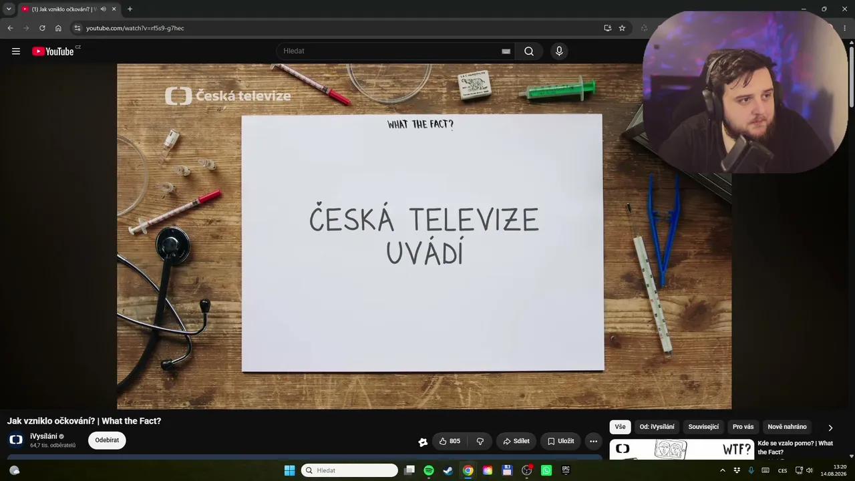Open OBS Studio from the taskbar
855x481 pixels.
click(526, 470)
